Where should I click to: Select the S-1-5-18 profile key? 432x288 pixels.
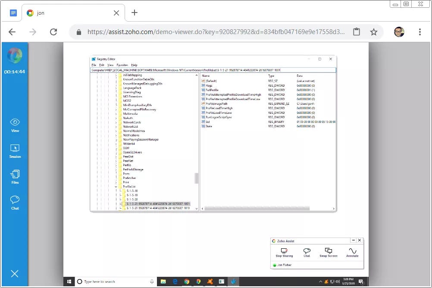[x=132, y=191]
